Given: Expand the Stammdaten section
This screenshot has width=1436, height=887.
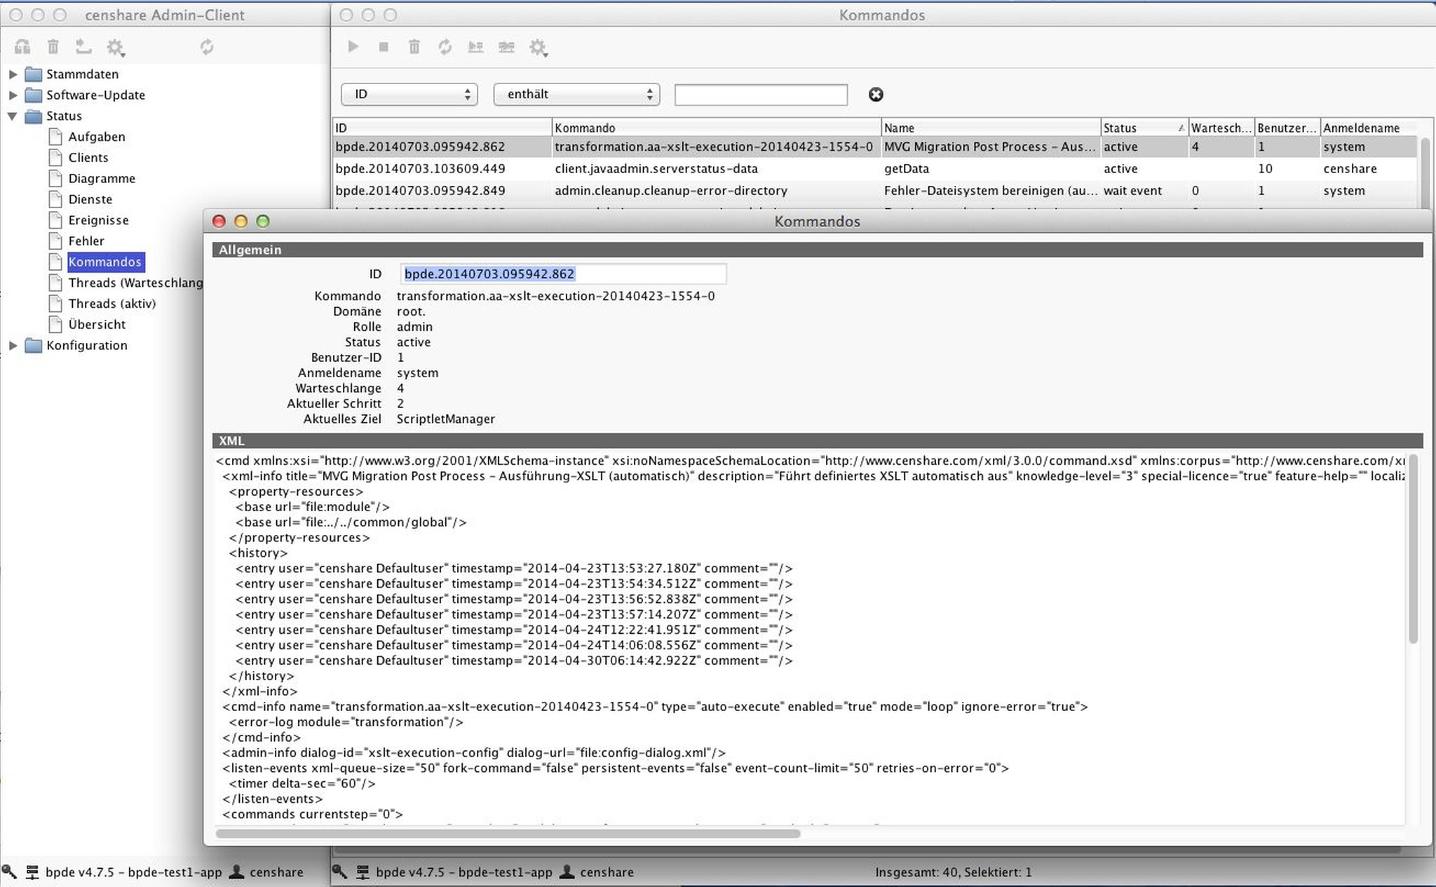Looking at the screenshot, I should 13,74.
